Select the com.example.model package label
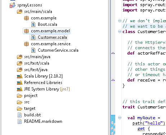This screenshot has width=166, height=135. [50, 31]
